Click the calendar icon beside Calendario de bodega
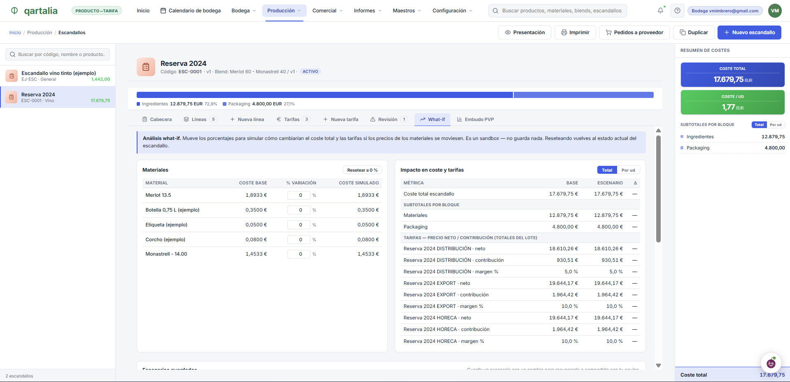Screen dimensions: 790x382 (x=163, y=11)
